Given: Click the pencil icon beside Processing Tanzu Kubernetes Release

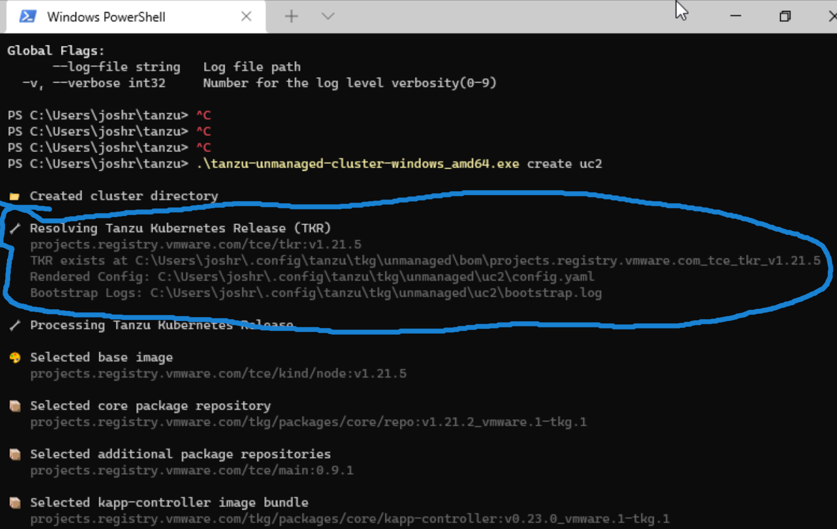Looking at the screenshot, I should (15, 325).
